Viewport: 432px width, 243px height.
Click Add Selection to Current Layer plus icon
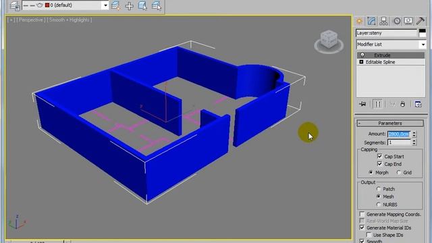(129, 6)
